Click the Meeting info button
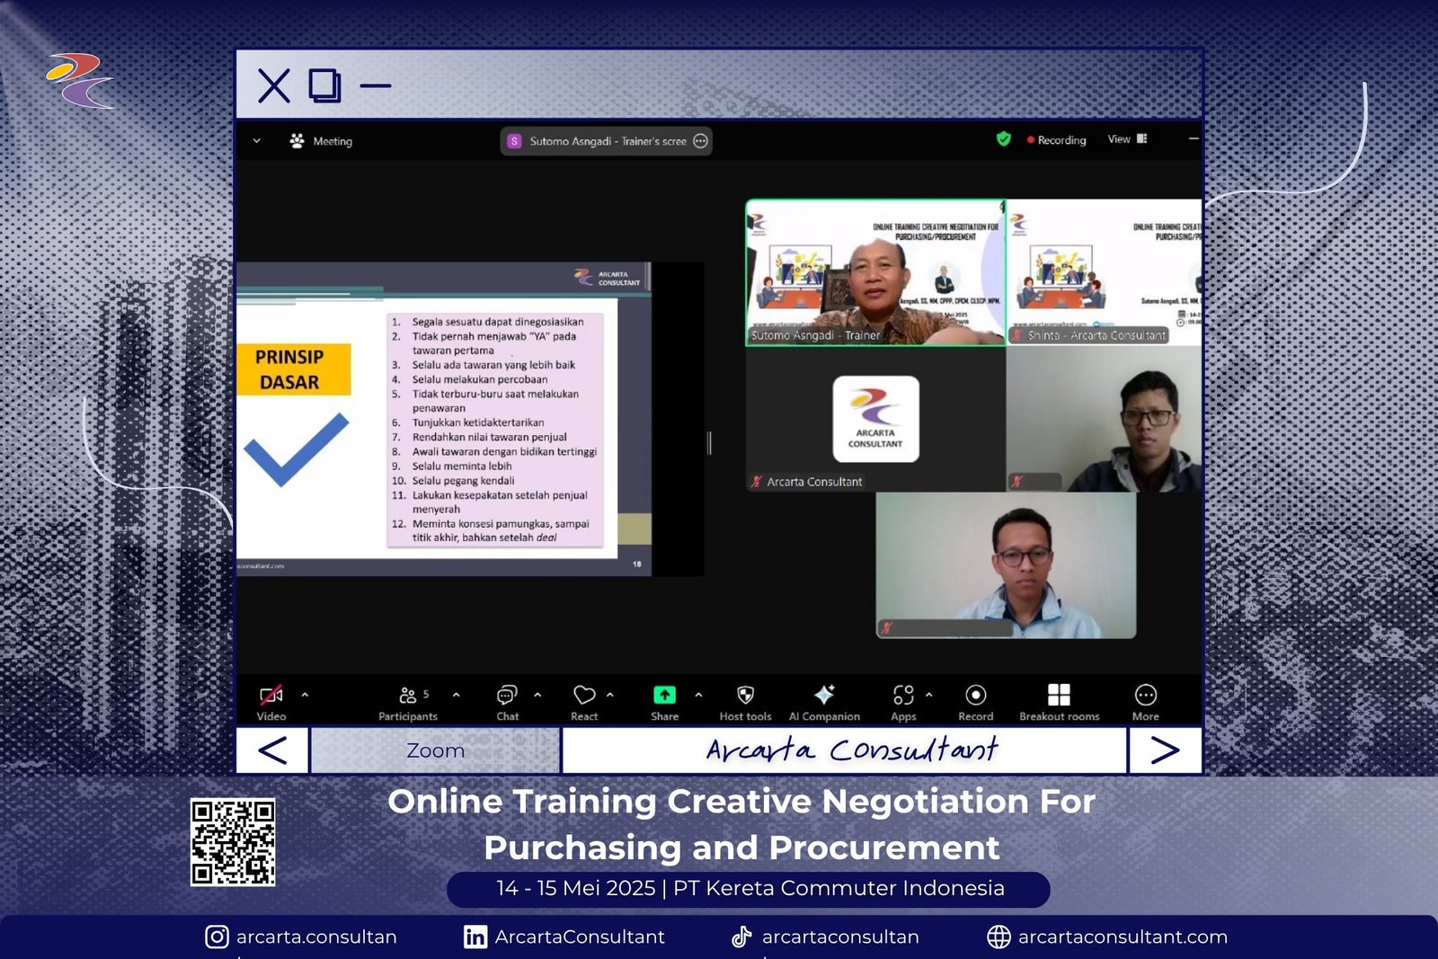Screen dimensions: 1438x959 (x=321, y=141)
